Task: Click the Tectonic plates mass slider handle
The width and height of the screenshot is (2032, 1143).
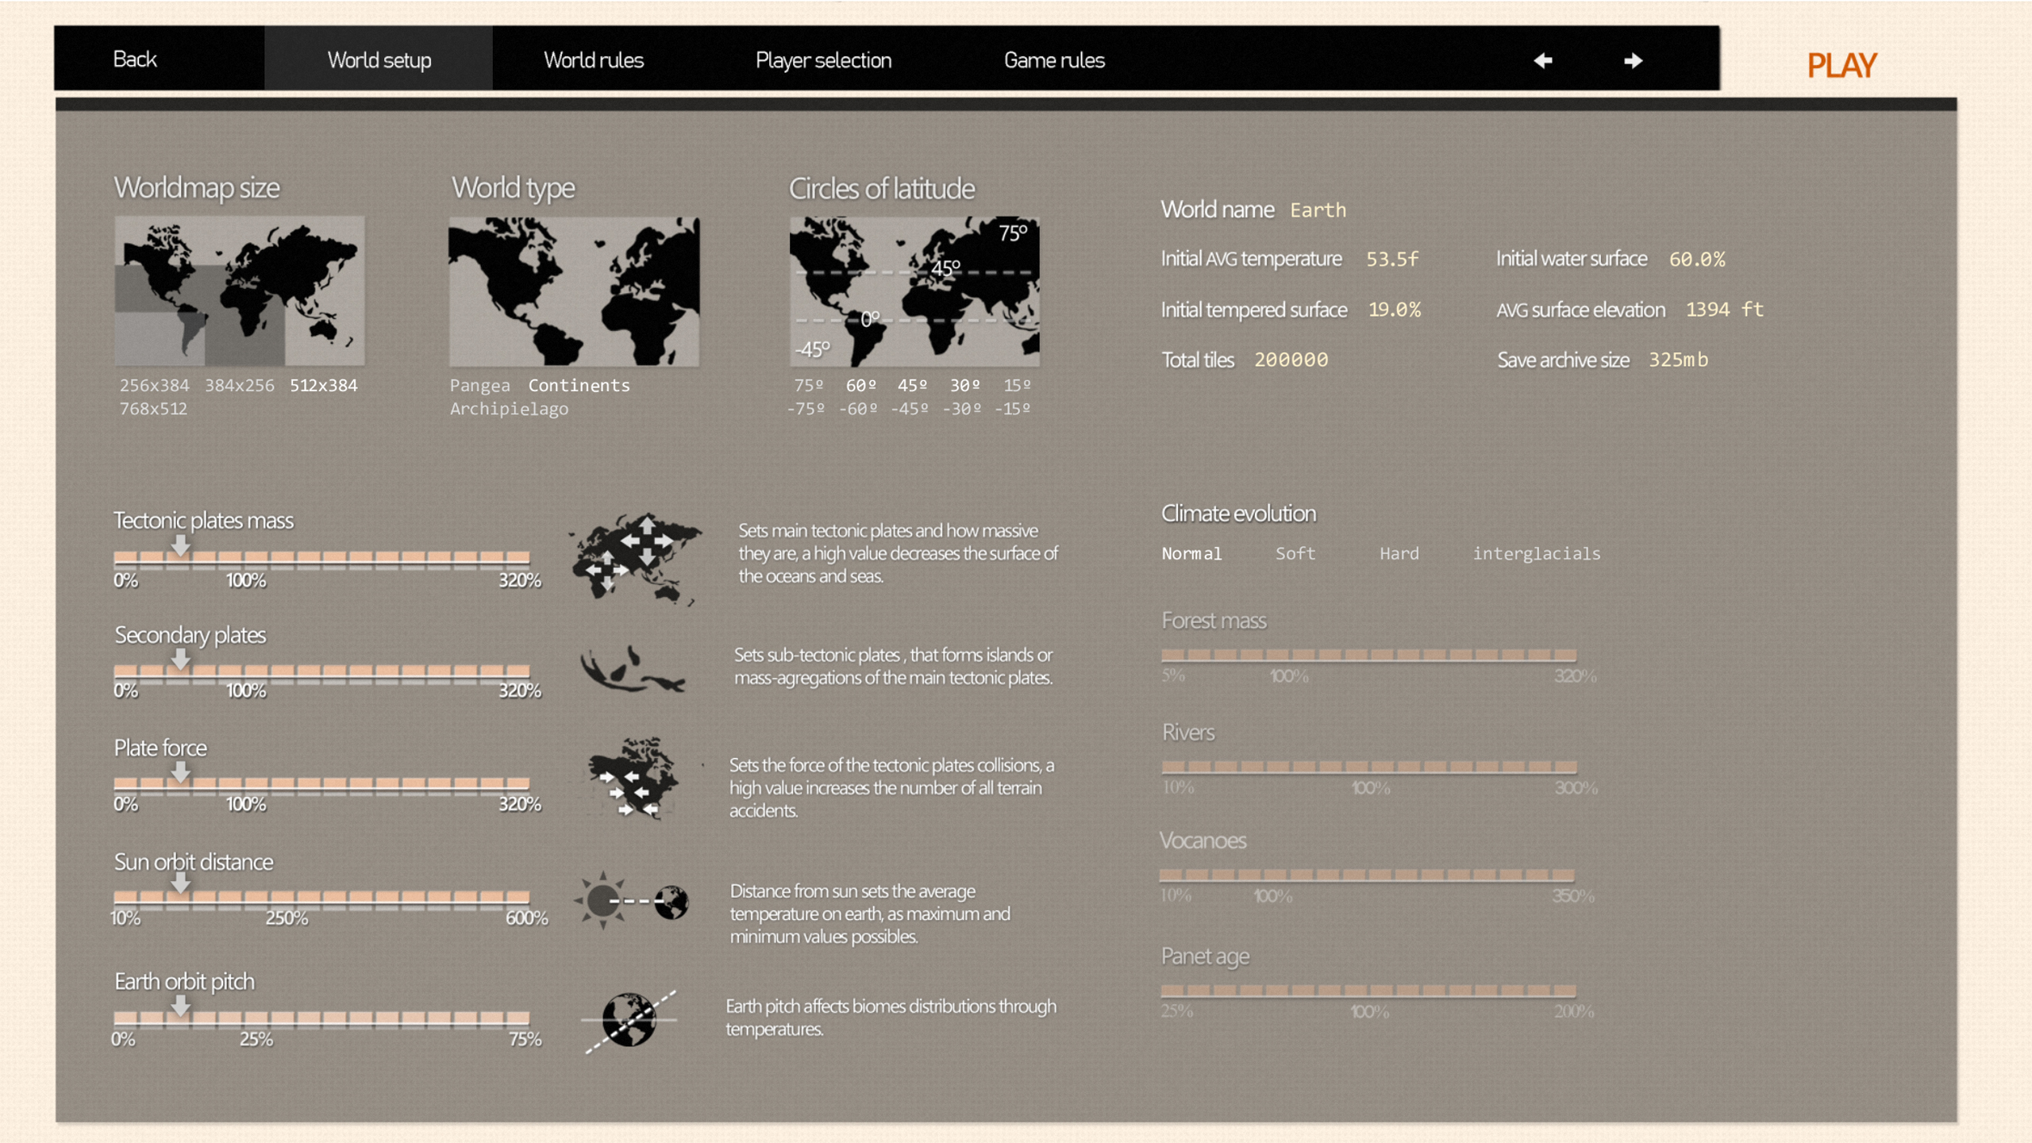Action: 181,546
